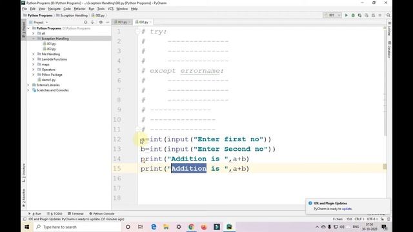Expand the Pillow Package folder
Image resolution: width=413 pixels, height=232 pixels.
(34, 75)
